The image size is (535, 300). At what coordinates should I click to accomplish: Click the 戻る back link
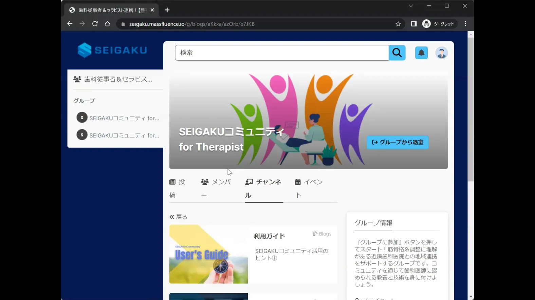click(x=178, y=217)
